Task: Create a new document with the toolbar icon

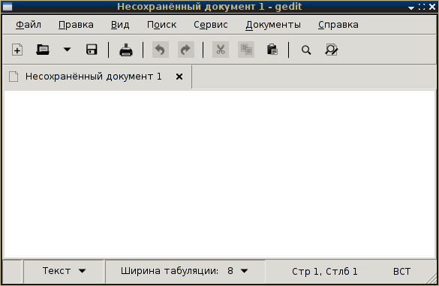Action: [17, 50]
